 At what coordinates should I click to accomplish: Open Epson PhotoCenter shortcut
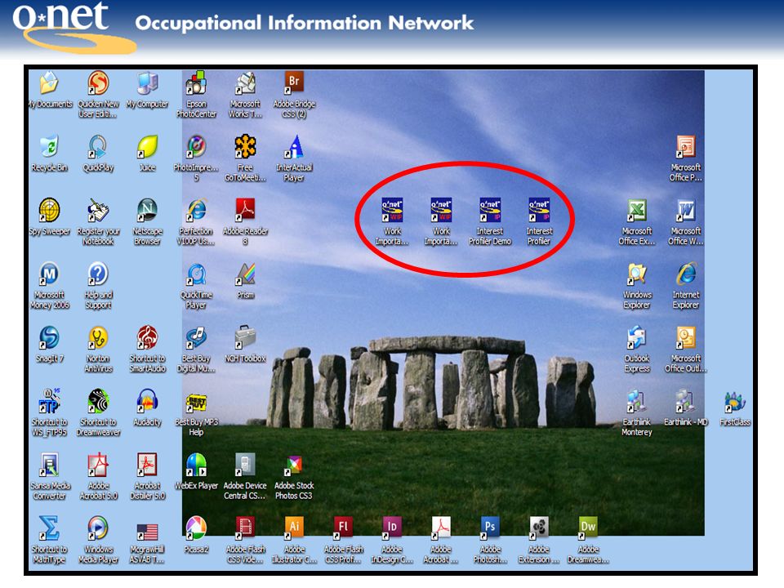point(196,83)
